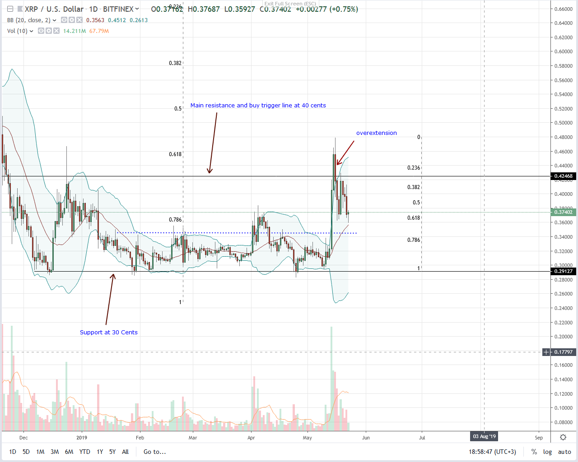Viewport: 578px width, 462px height.
Task: Click the 0.17797 crosshair price label
Action: coord(563,352)
